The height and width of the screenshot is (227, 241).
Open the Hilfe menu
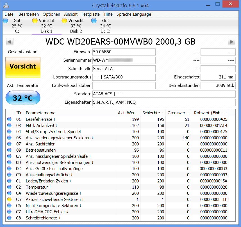click(x=108, y=14)
